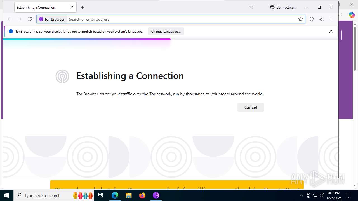358x201 pixels.
Task: Open the Windows Start menu
Action: pyautogui.click(x=7, y=195)
